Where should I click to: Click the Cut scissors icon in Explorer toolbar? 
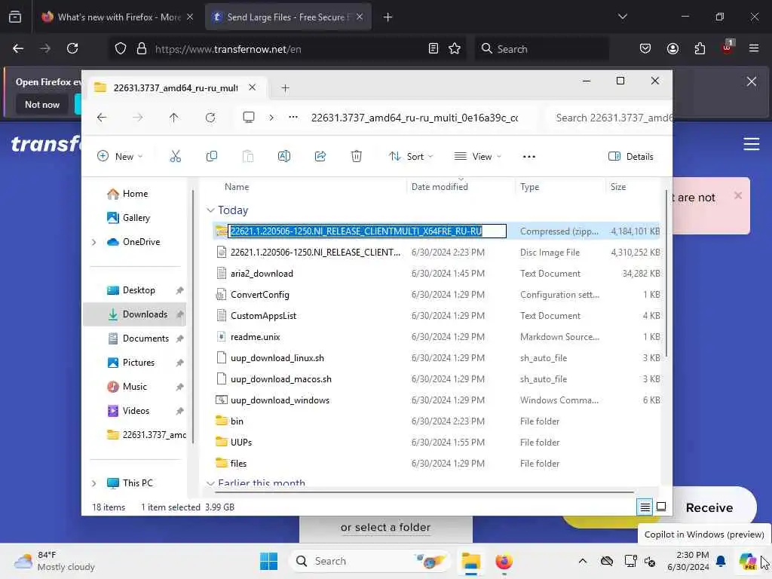click(x=175, y=157)
